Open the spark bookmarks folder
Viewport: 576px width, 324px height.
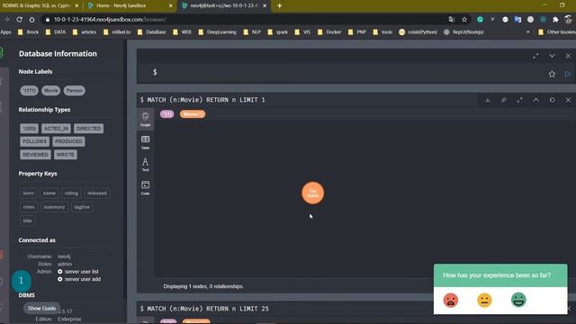tap(278, 32)
